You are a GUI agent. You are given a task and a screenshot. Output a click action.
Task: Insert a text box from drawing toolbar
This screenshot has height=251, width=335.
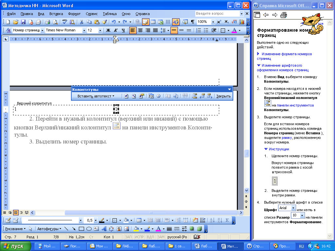tap(97, 229)
